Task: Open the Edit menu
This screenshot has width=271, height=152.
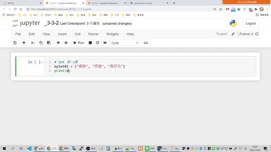Action: [32, 34]
